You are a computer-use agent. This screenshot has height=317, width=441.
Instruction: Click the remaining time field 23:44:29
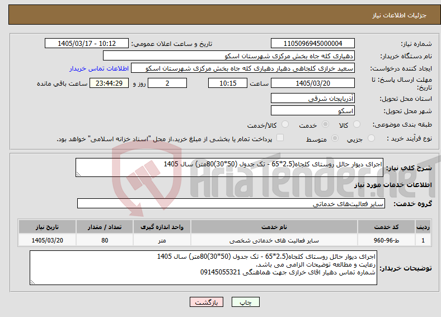click(109, 83)
